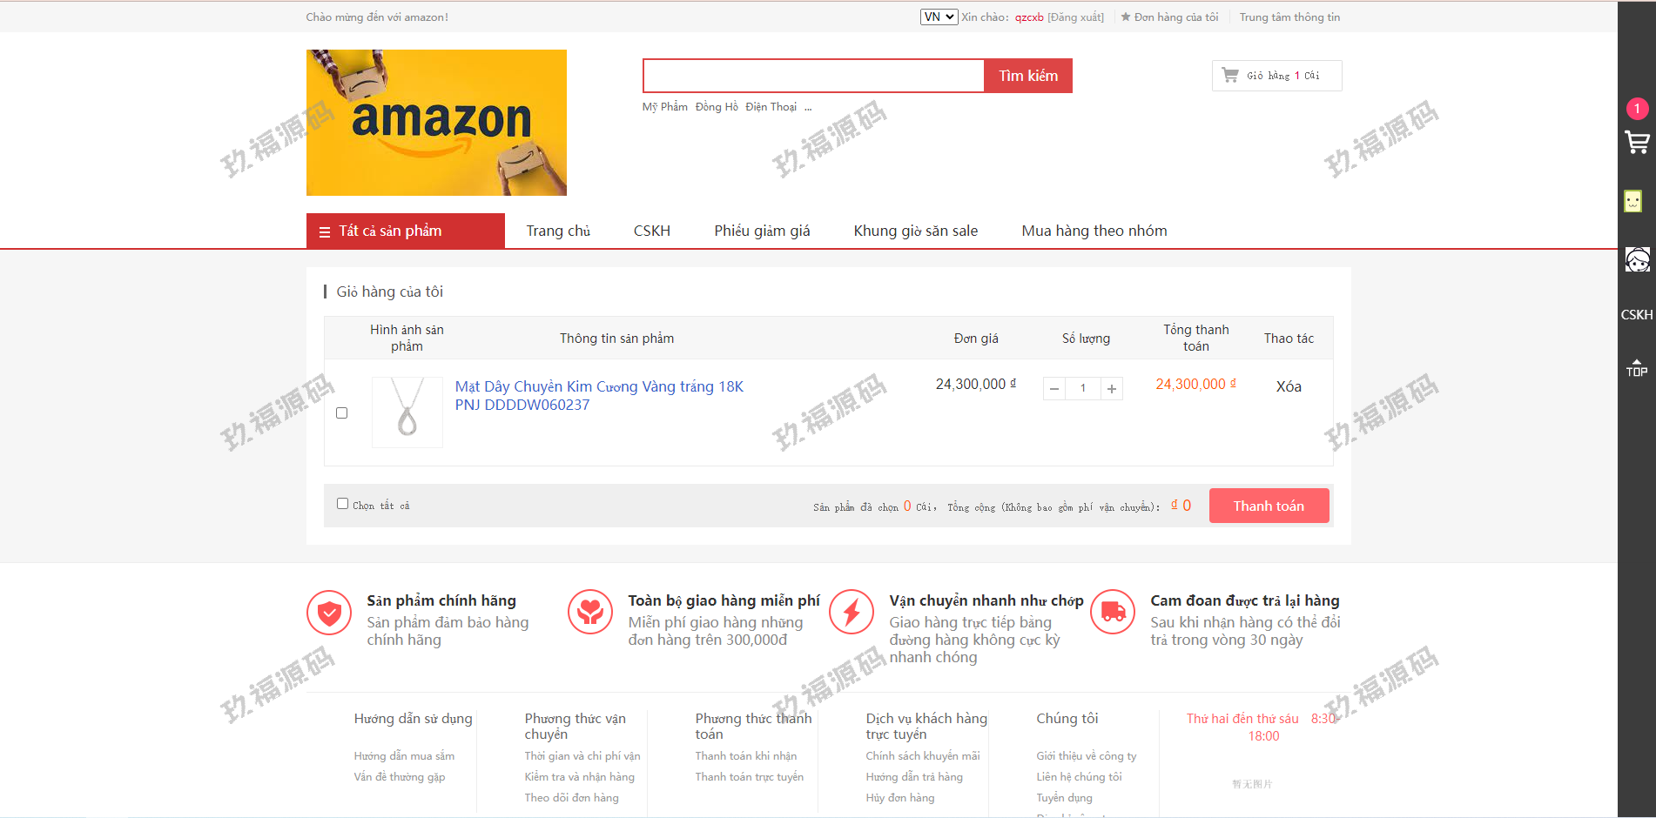Click the hamburger icon beside Tất cả sản phẩm
The height and width of the screenshot is (818, 1656).
325,232
